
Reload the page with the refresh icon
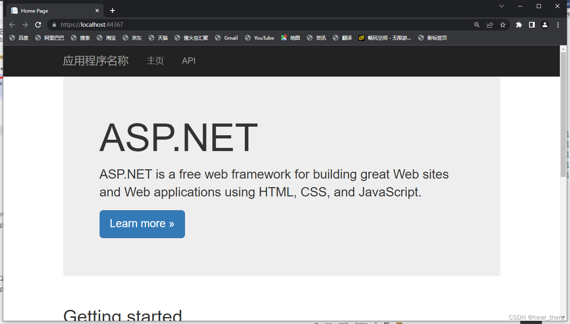[x=38, y=25]
